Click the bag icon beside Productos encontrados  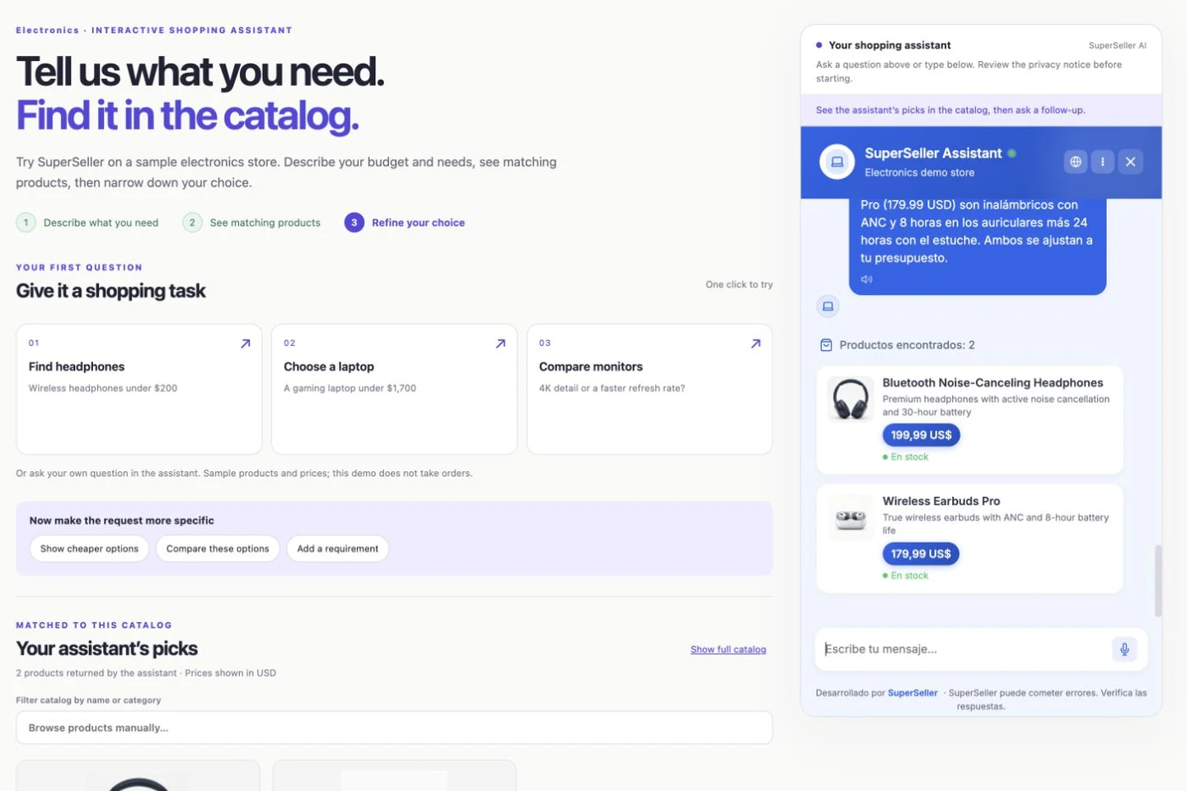coord(826,345)
